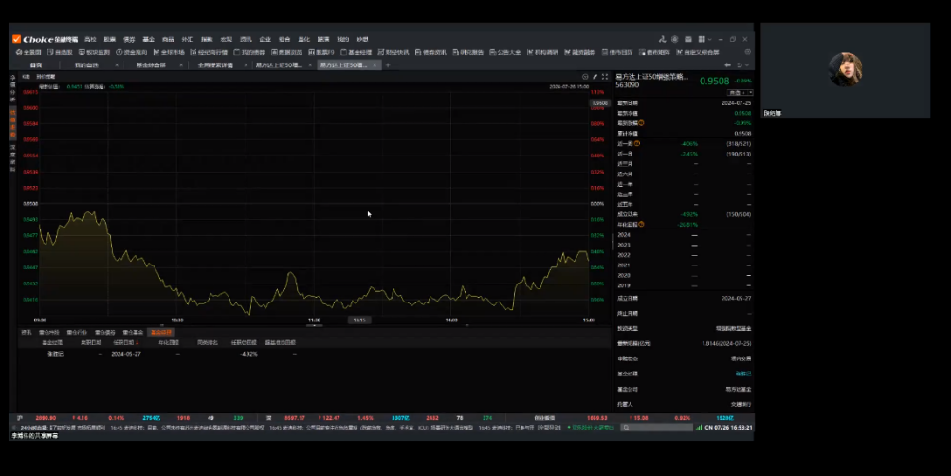Sort by 任职日期 column header
951x476 pixels.
tap(124, 342)
